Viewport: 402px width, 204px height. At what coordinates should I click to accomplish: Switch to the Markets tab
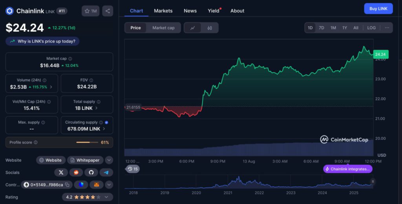(x=163, y=11)
